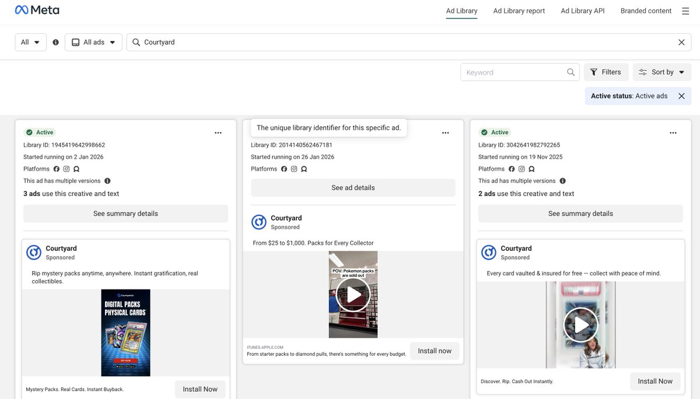Click Library ID: 2014140562467181 text
This screenshot has height=399, width=700.
[292, 145]
